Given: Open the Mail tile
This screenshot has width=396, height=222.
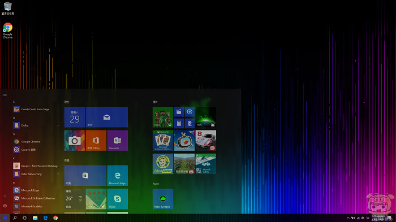Looking at the screenshot, I should pyautogui.click(x=107, y=117).
